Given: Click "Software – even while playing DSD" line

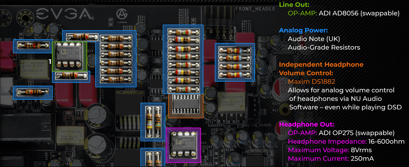Looking at the screenshot, I should 345,107.
